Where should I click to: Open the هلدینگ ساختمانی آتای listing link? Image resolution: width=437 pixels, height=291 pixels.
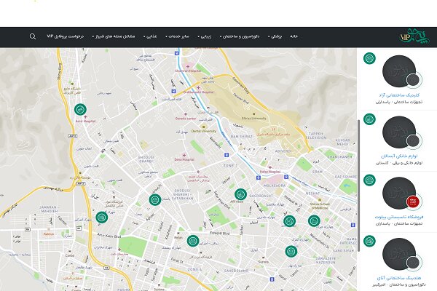pos(399,278)
